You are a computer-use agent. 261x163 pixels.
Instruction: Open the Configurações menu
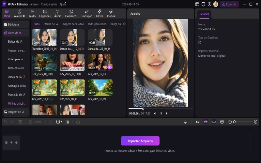click(x=49, y=4)
